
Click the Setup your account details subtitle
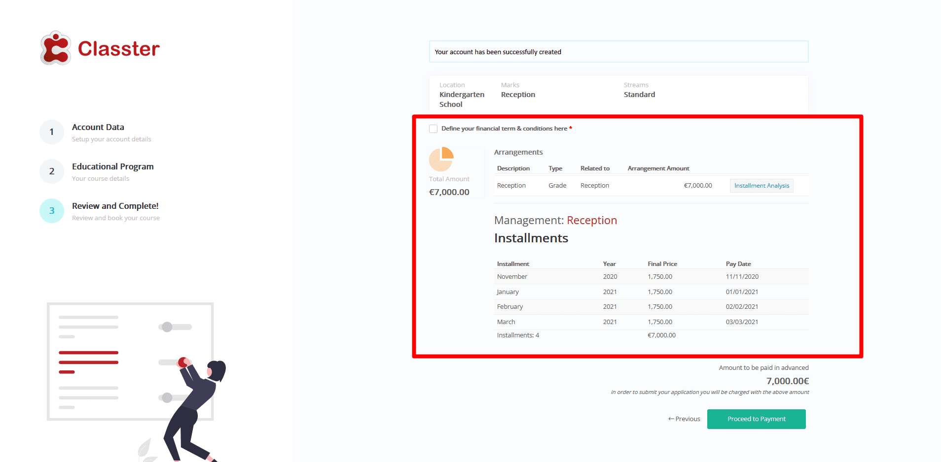point(111,139)
